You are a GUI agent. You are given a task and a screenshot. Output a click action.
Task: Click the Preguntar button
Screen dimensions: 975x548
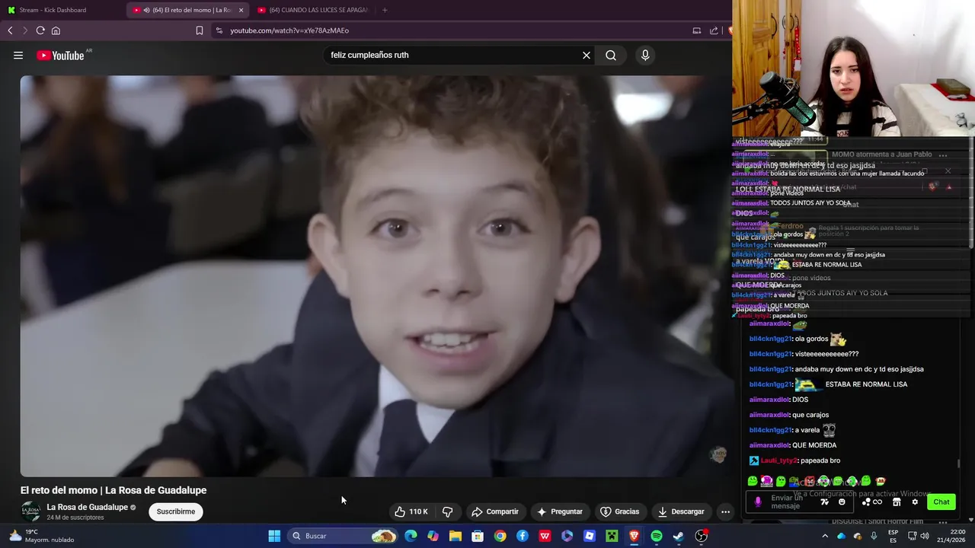(x=560, y=511)
